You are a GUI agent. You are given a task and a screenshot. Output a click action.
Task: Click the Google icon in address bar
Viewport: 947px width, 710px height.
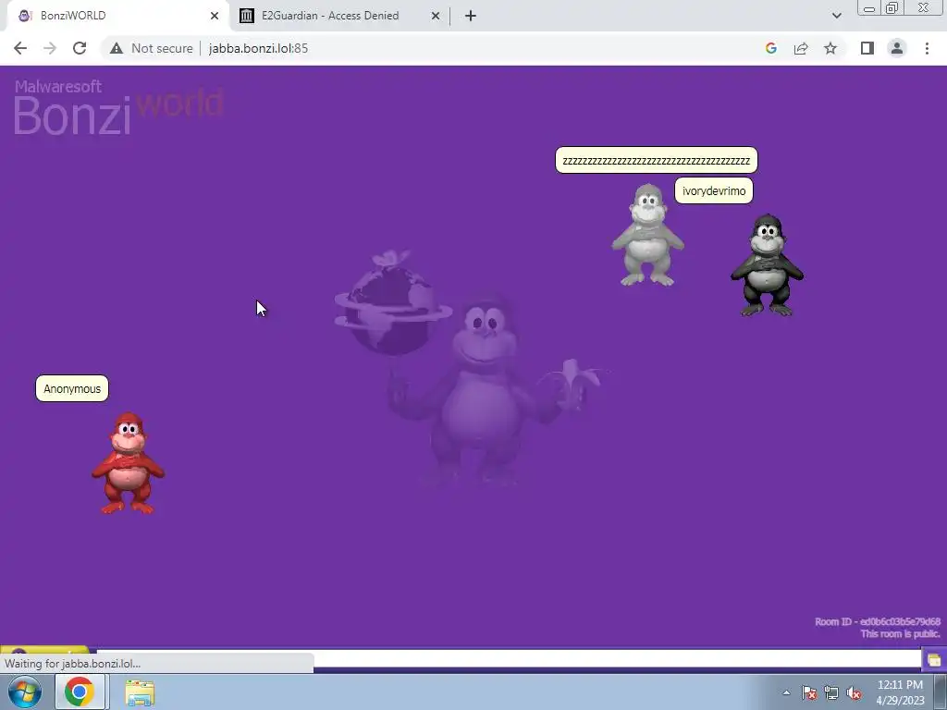(x=770, y=48)
